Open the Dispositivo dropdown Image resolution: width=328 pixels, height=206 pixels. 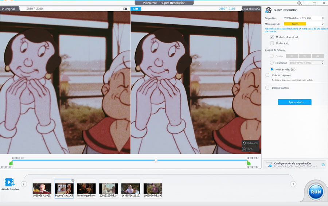(304, 18)
